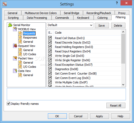The image size is (134, 123).
Task: Click the code list scrollbar thumb
Action: tap(123, 49)
